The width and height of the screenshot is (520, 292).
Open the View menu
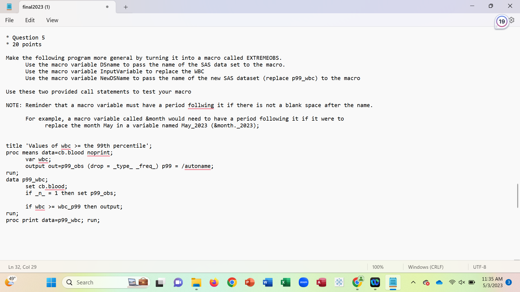(x=52, y=20)
